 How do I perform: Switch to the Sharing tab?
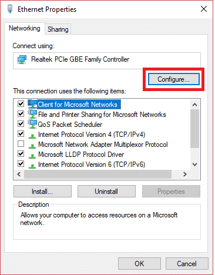[58, 29]
